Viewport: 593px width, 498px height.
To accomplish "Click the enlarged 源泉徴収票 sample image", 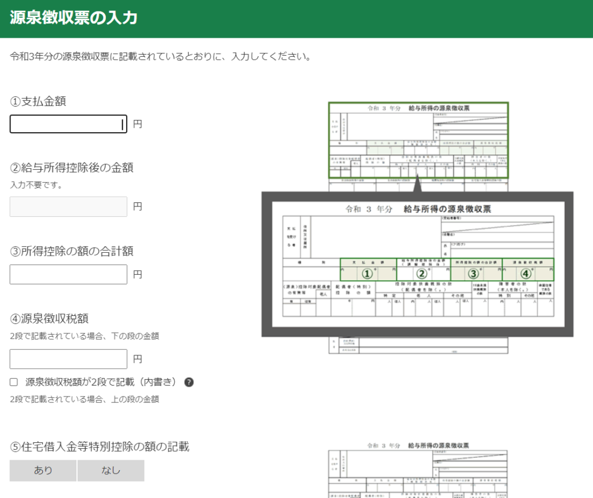I will tap(418, 264).
